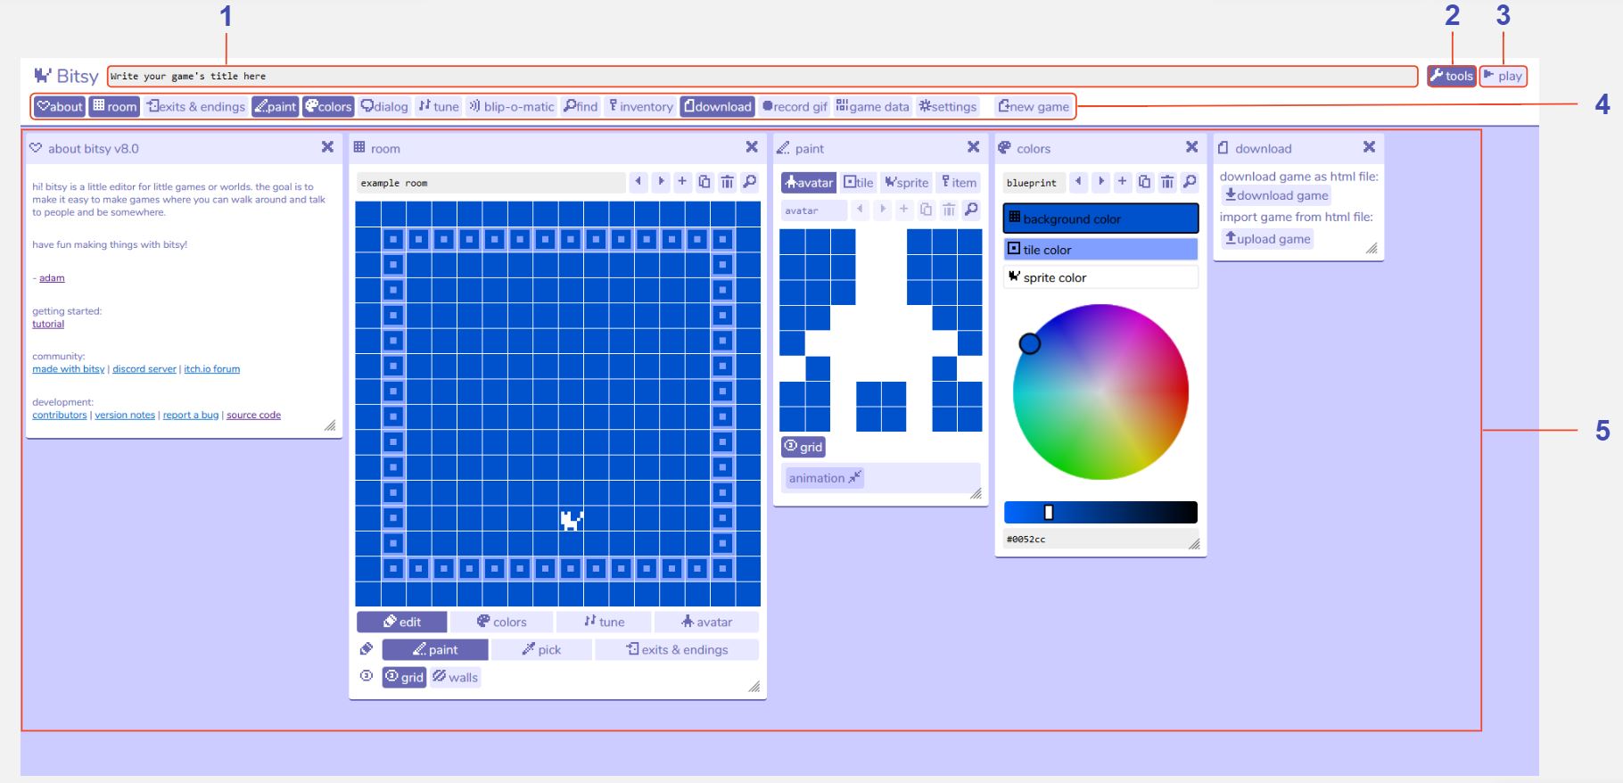Toggle grid visibility in room panel
Viewport: 1623px width, 783px height.
point(404,677)
